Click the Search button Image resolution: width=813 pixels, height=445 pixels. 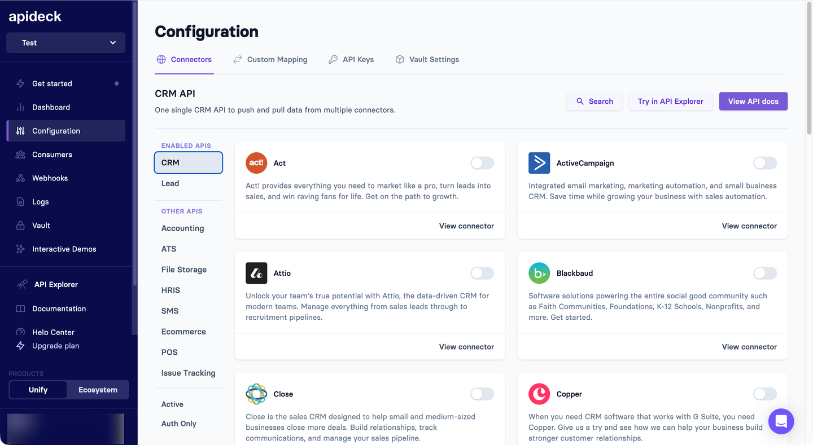[595, 102]
